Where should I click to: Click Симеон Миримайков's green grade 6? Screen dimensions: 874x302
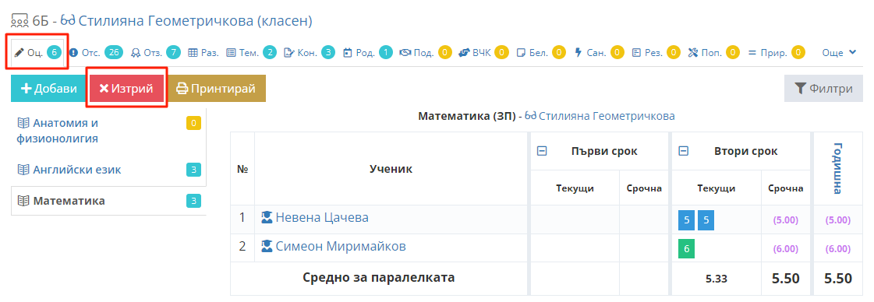(686, 248)
